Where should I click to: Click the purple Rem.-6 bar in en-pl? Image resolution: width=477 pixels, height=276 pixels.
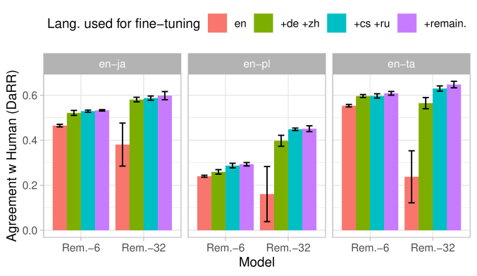(247, 197)
